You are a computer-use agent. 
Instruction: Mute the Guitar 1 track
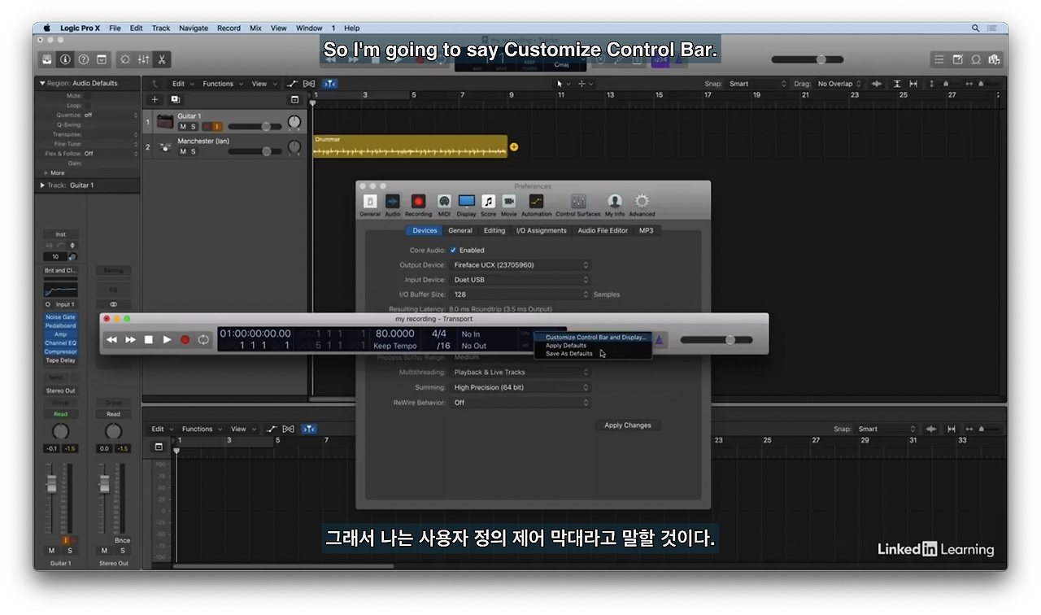pos(183,127)
